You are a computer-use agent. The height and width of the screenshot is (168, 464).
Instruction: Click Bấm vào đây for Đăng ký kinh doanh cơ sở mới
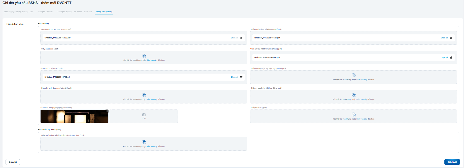(x=152, y=99)
